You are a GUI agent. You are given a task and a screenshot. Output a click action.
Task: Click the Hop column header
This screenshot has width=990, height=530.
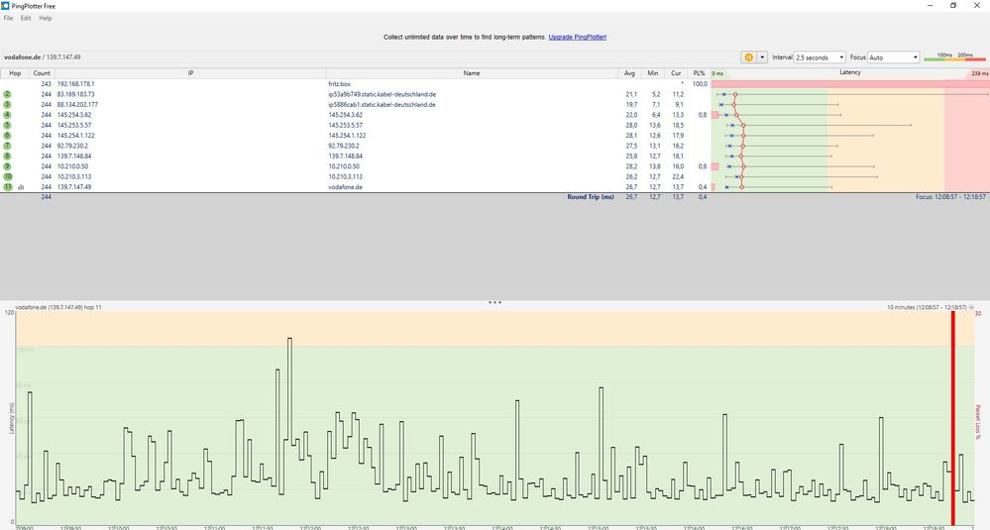[x=15, y=73]
